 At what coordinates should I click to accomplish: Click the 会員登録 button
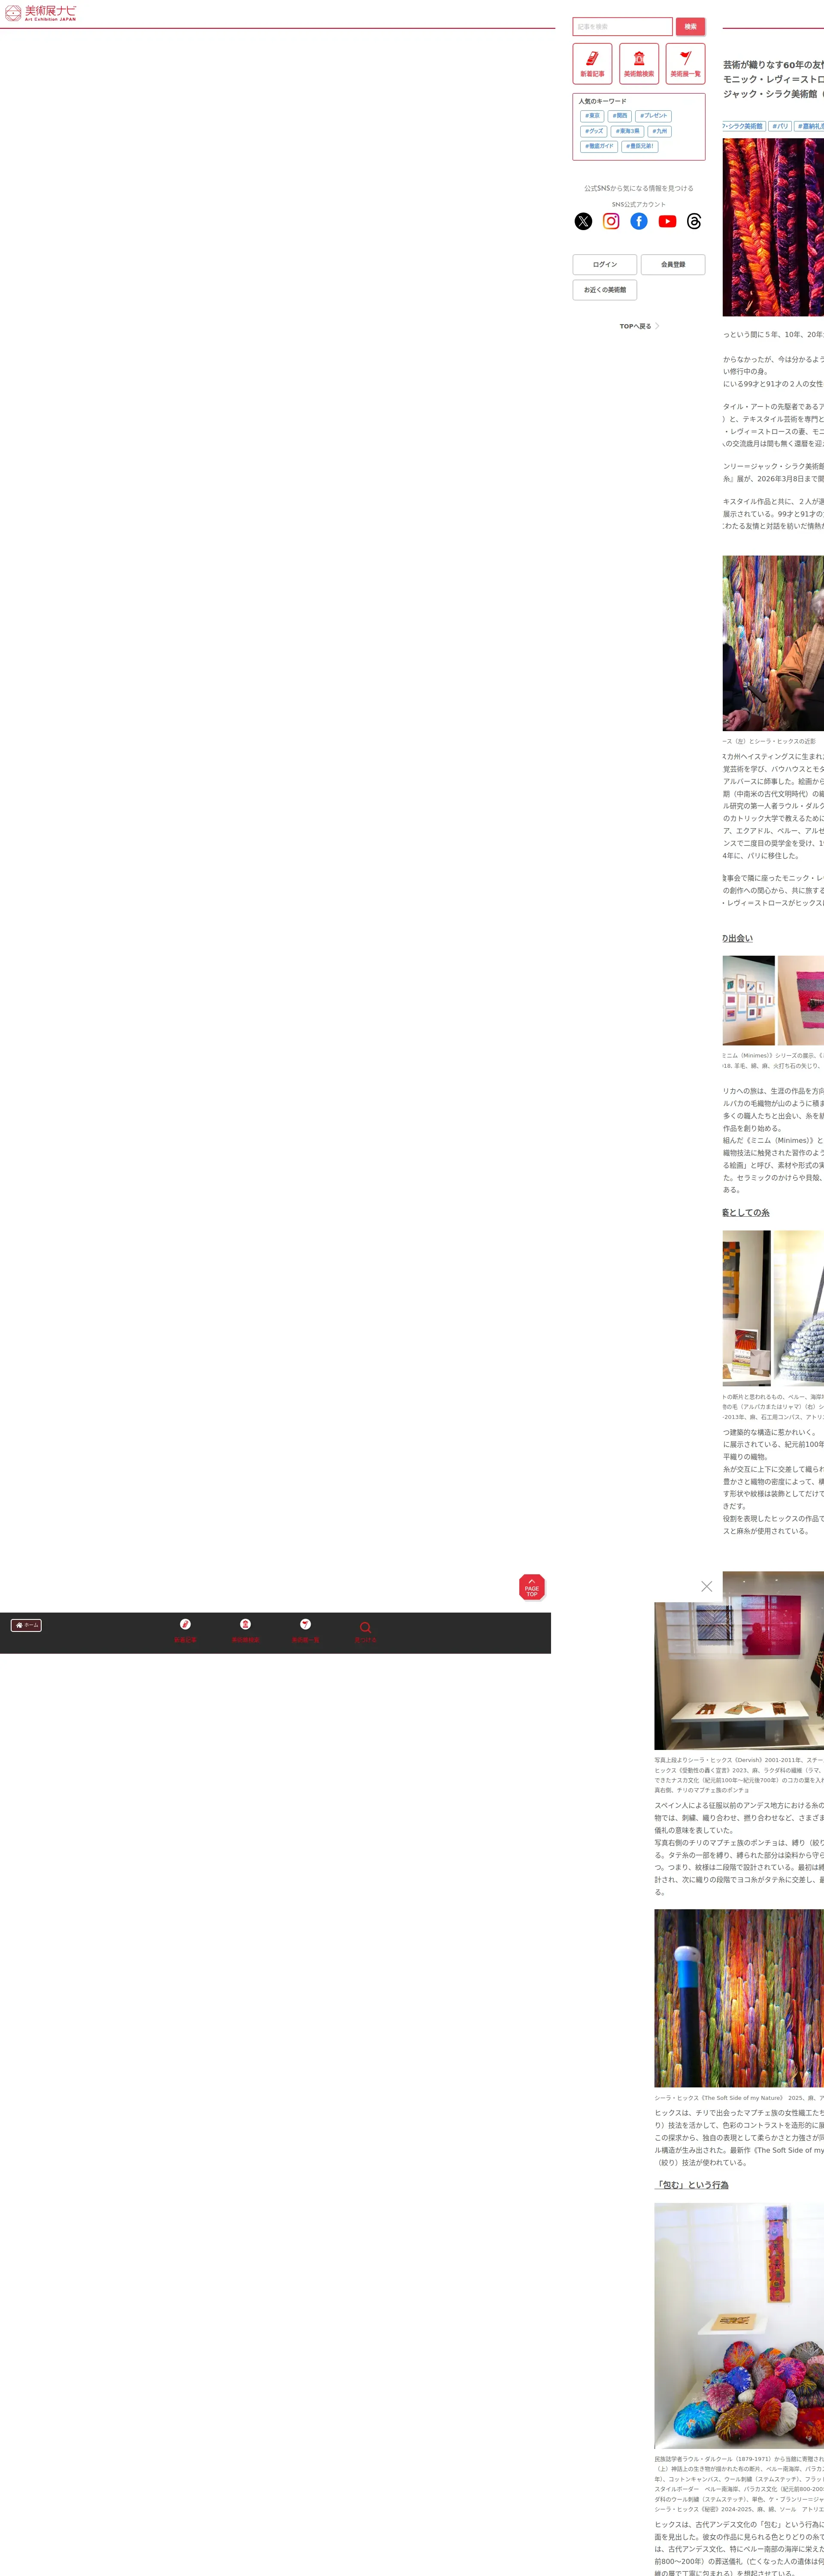click(673, 265)
